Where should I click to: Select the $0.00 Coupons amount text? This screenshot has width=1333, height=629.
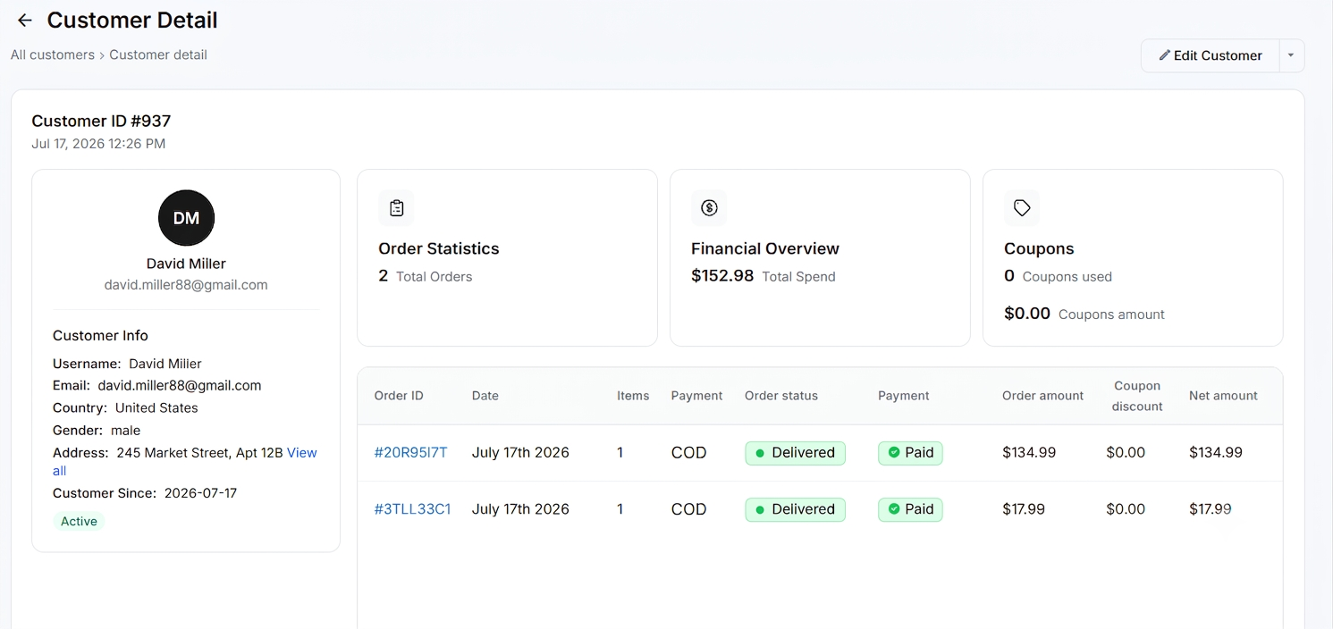[x=1084, y=314]
